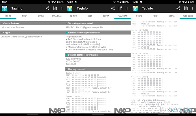
Task: Select the 'Unknown Manufacturer' text
Action: pos(12,27)
